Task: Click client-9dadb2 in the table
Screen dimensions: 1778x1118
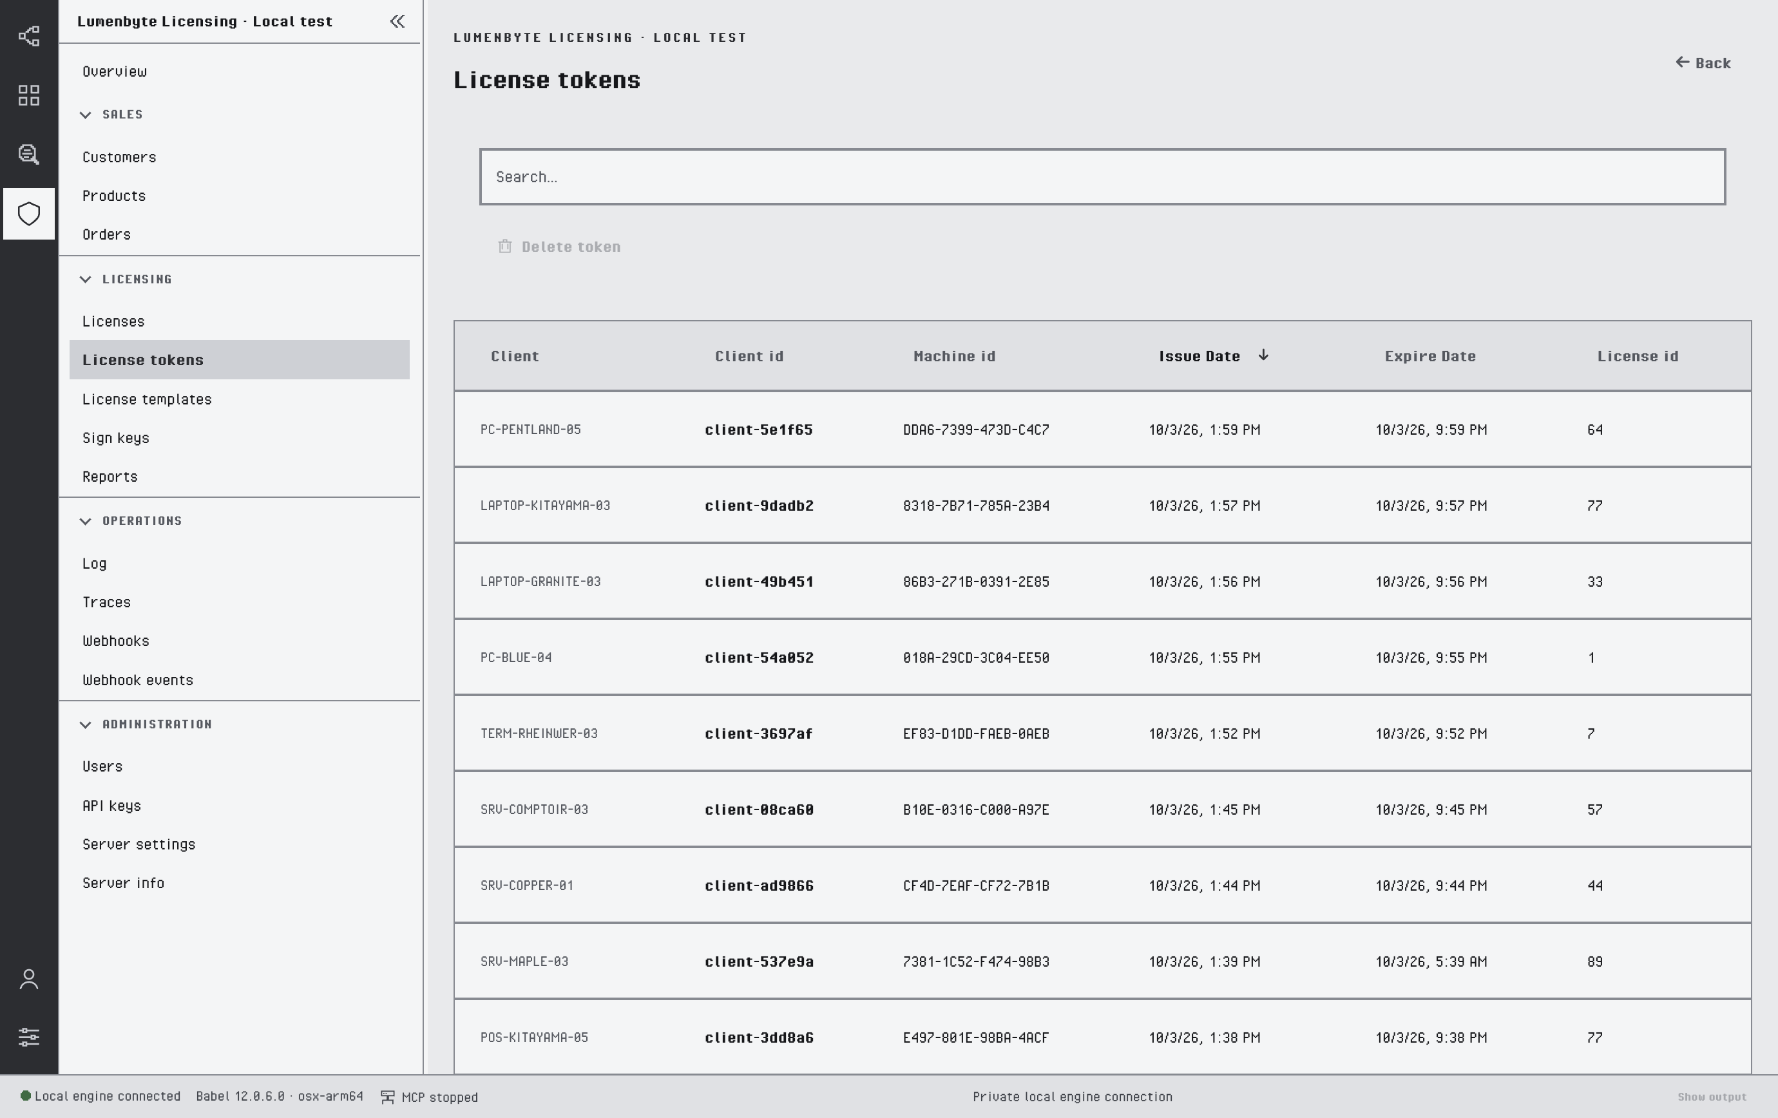Action: 759,506
